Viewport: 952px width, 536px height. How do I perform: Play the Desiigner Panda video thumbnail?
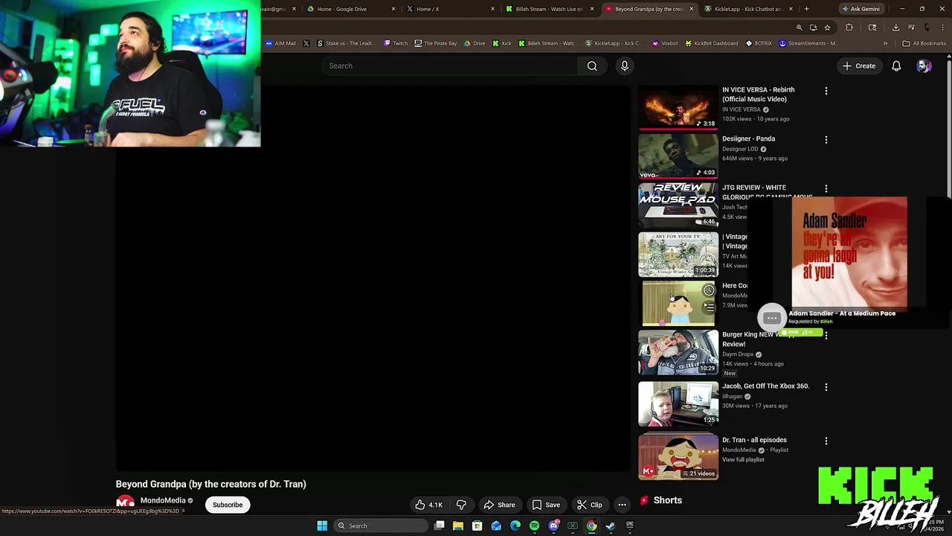(x=678, y=156)
